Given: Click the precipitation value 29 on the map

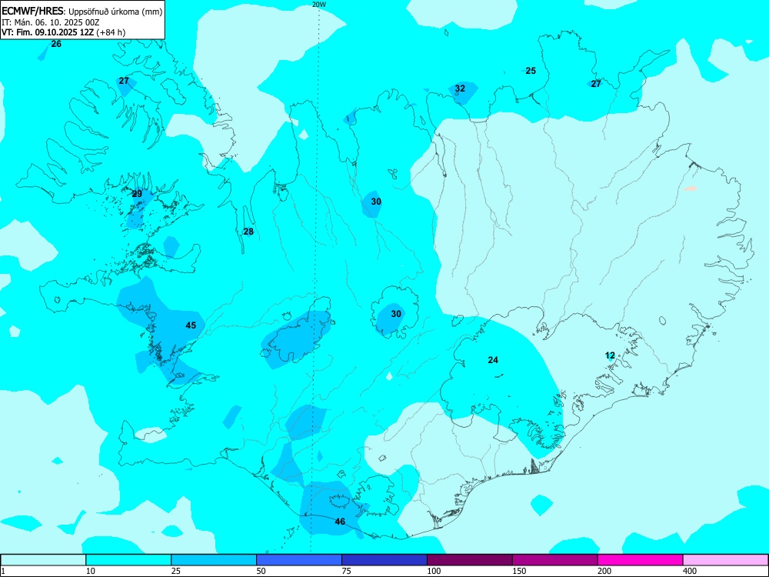Looking at the screenshot, I should pyautogui.click(x=138, y=194).
